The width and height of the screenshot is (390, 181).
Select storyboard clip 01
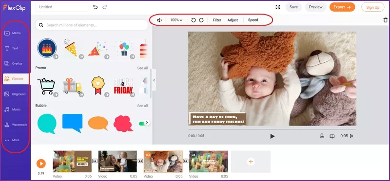[72, 162]
